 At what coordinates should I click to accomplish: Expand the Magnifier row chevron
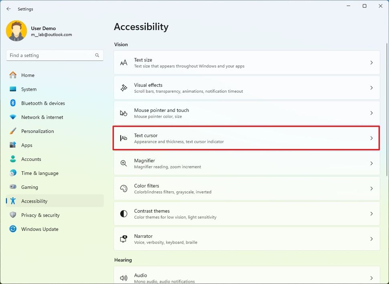click(x=371, y=163)
